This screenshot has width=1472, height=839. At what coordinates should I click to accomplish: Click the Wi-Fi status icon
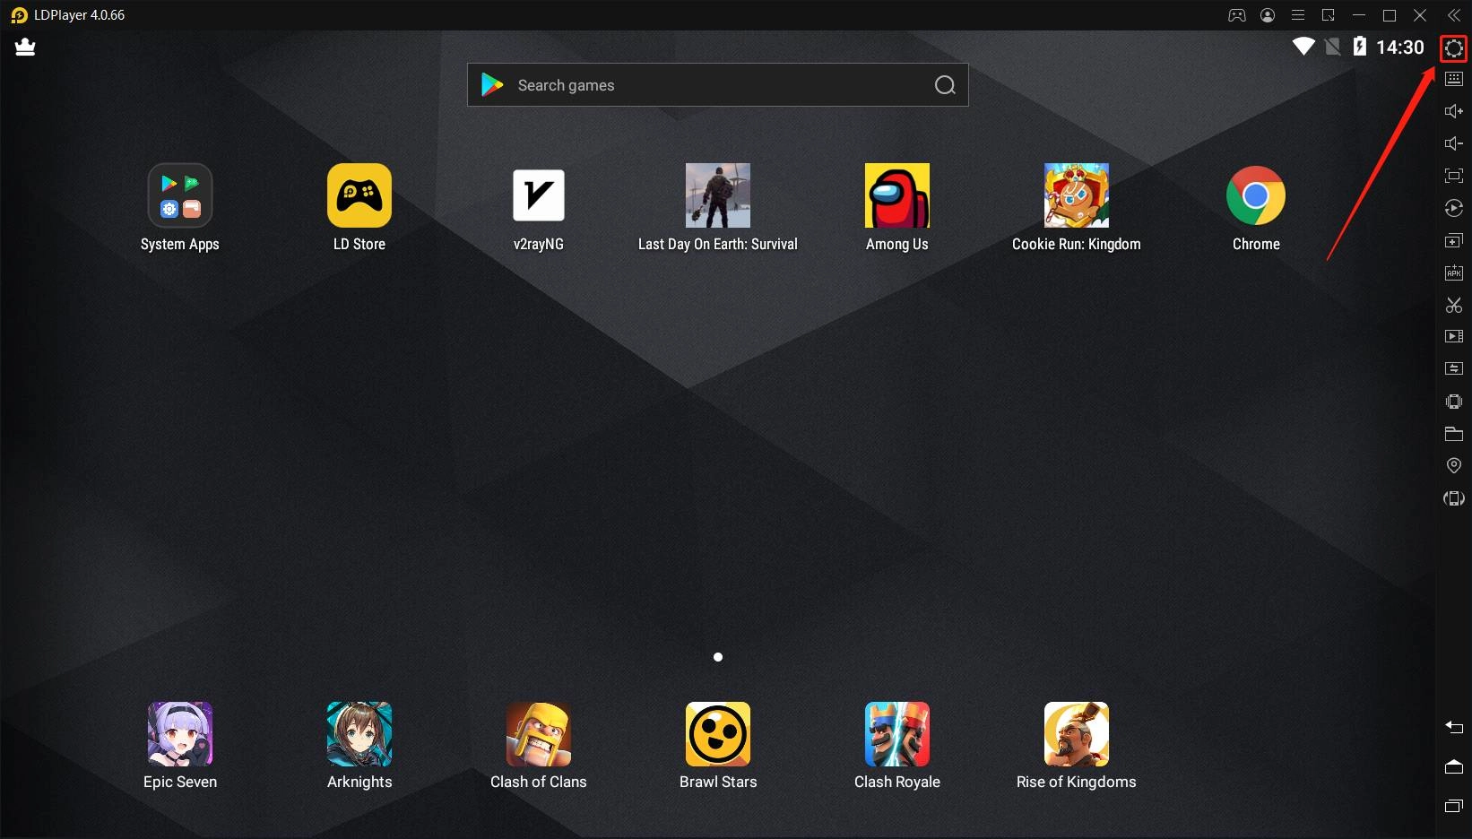click(x=1303, y=47)
